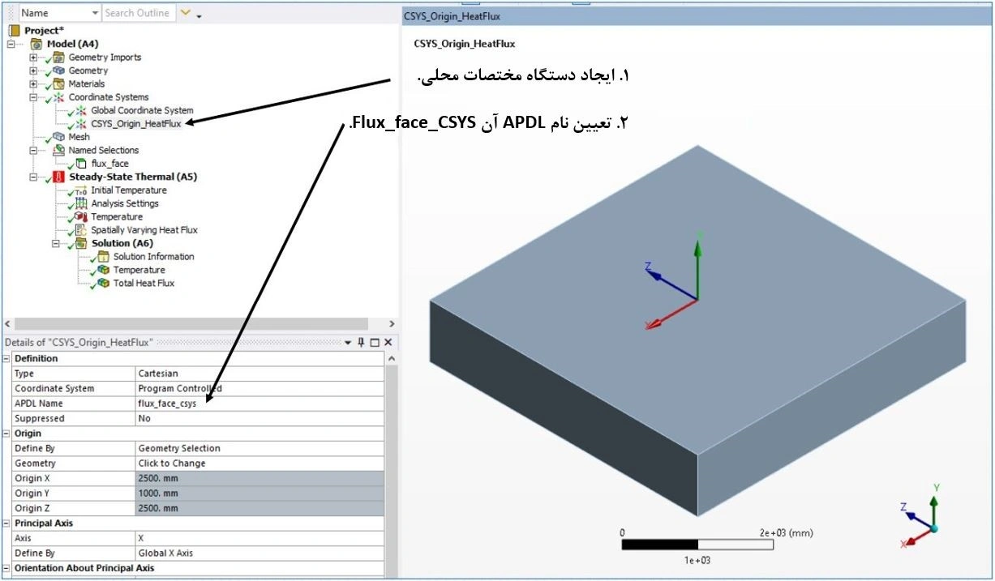This screenshot has height=581, width=995.
Task: Close the Details panel
Action: tap(388, 343)
